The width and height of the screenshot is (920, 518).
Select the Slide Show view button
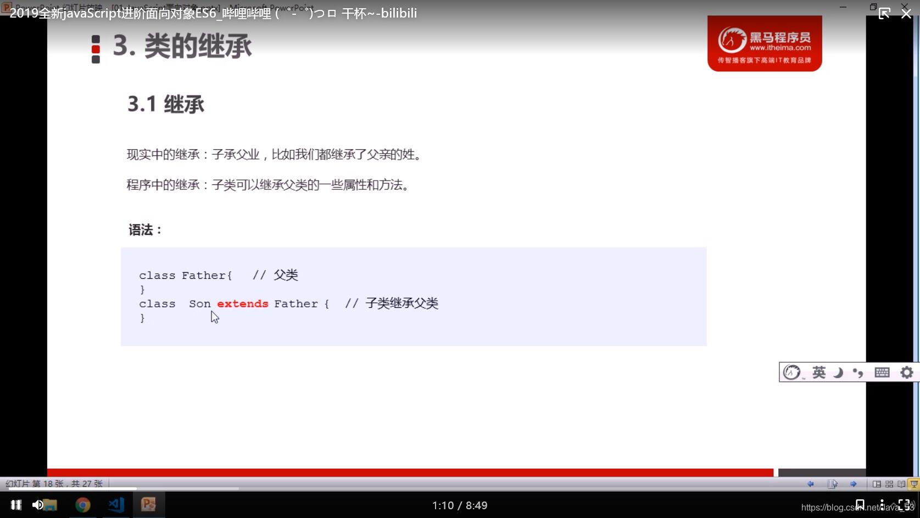point(914,484)
